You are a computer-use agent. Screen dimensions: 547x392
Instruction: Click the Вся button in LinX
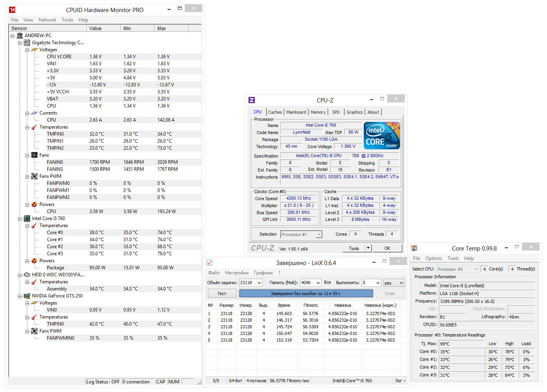click(x=327, y=283)
